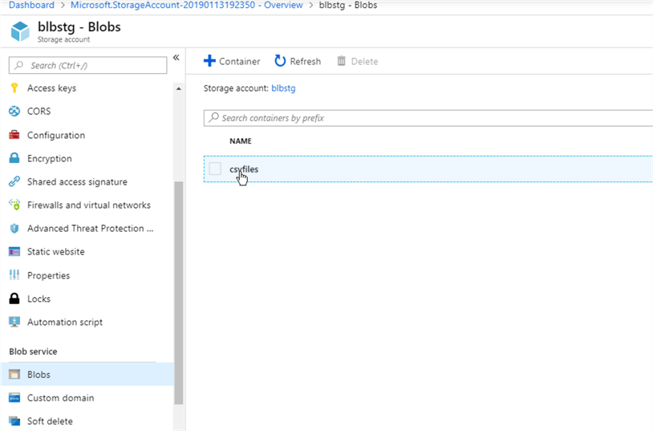Screen dimensions: 653x431
Task: Click the Access keys key icon
Action: [14, 88]
